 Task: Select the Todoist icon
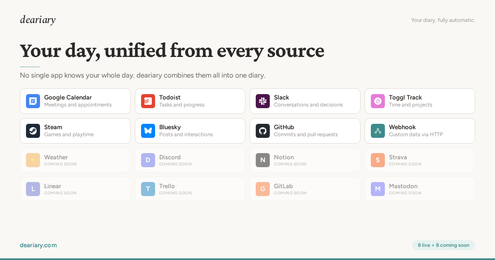[148, 101]
